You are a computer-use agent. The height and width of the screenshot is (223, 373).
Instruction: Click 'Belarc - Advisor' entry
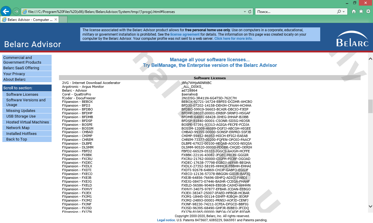click(75, 90)
